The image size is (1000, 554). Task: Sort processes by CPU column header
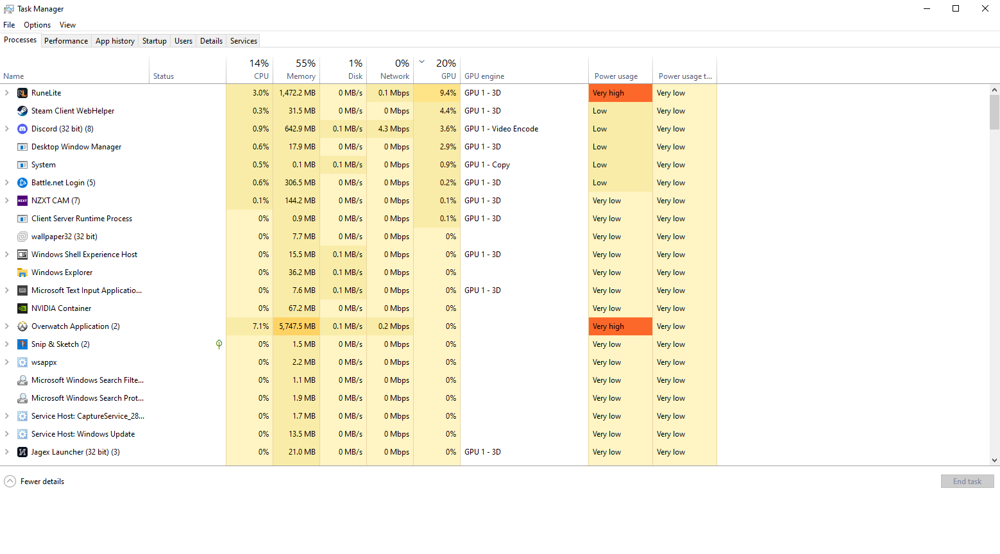pos(250,70)
